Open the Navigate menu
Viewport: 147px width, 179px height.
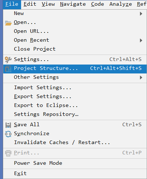(x=73, y=4)
